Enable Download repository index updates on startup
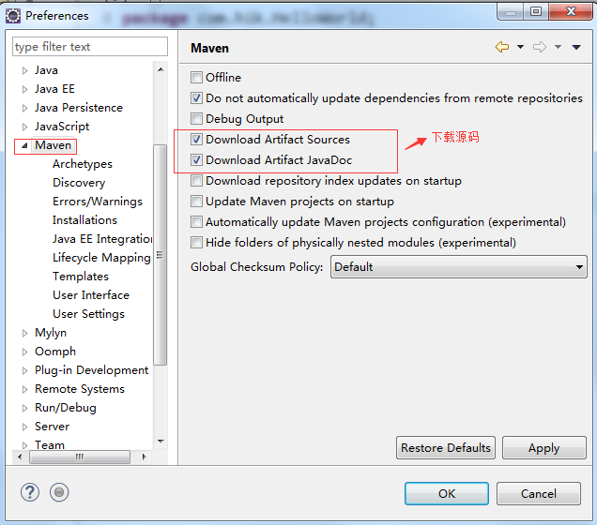The image size is (597, 525). click(196, 181)
